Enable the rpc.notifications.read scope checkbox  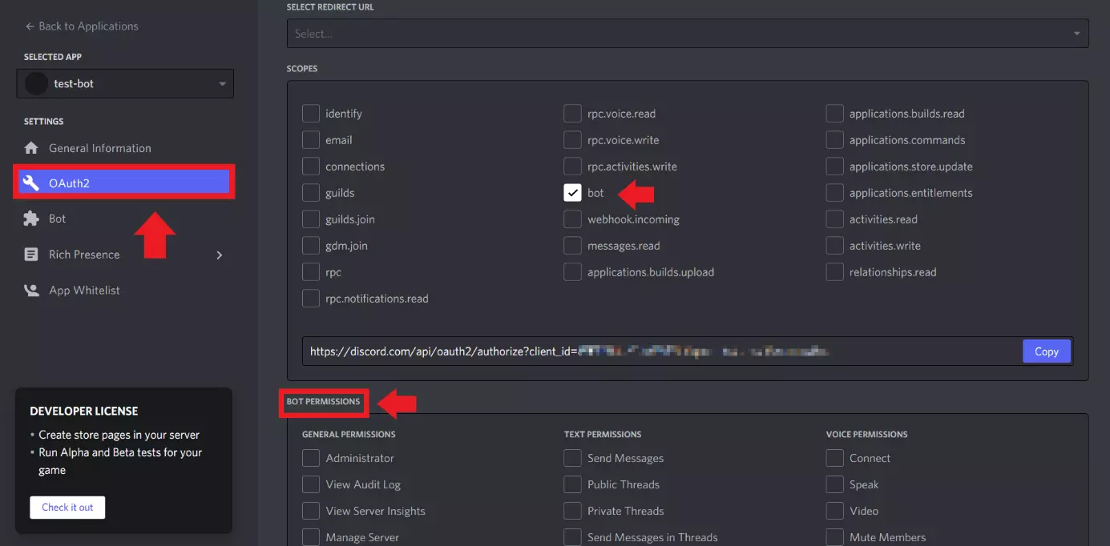pyautogui.click(x=311, y=299)
